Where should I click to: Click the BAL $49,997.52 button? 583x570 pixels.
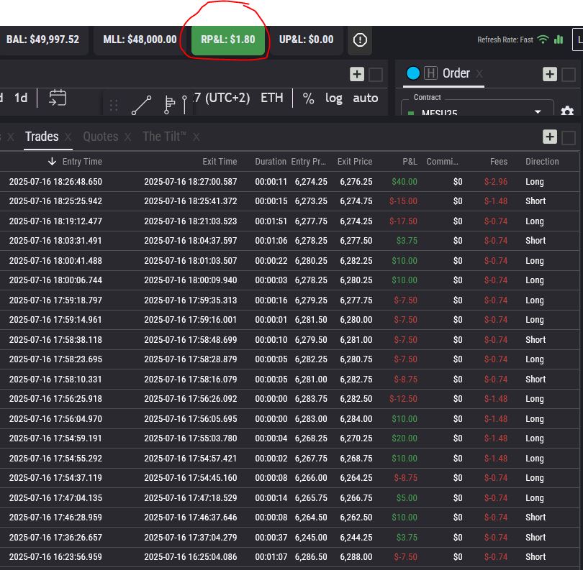point(43,40)
